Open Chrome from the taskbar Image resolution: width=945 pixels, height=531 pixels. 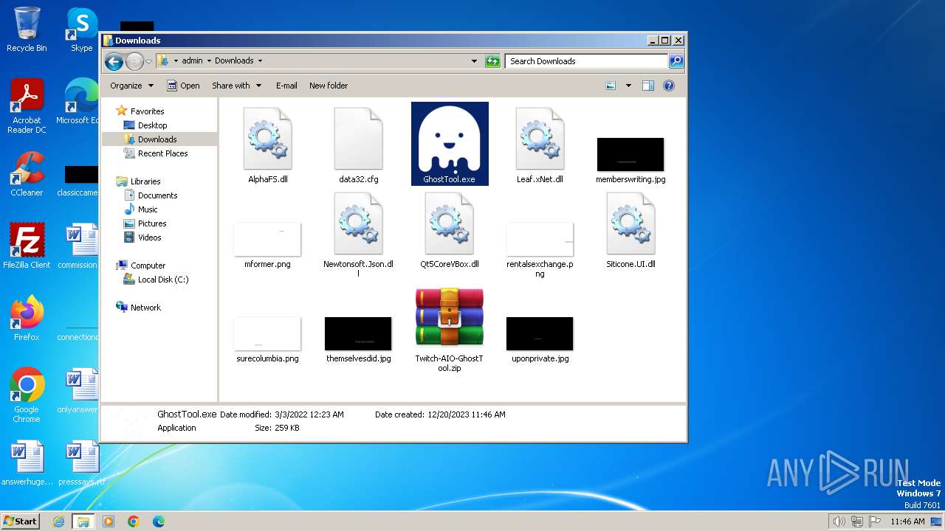pos(134,521)
